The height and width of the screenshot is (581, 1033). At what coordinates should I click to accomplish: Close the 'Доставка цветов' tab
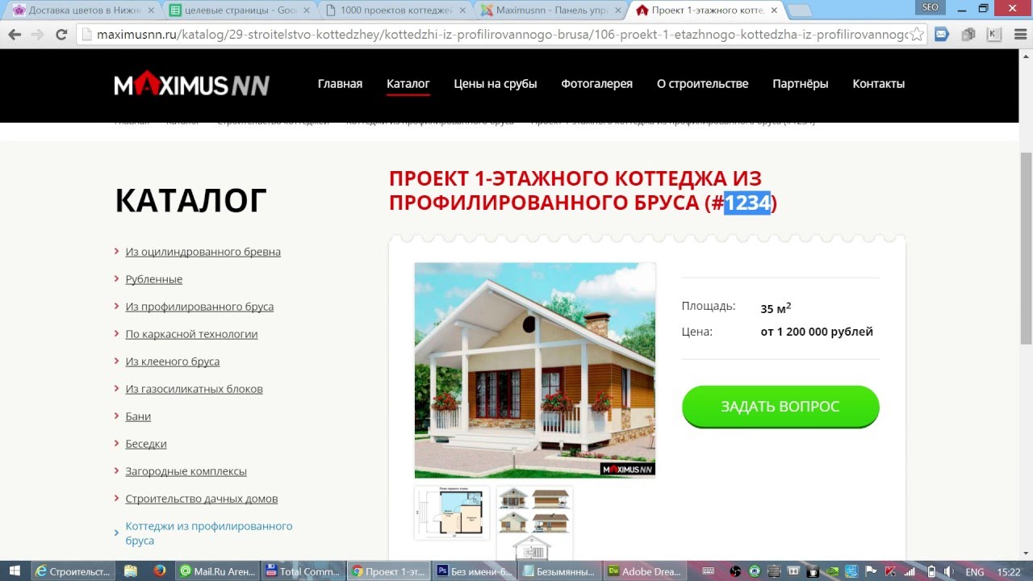150,10
